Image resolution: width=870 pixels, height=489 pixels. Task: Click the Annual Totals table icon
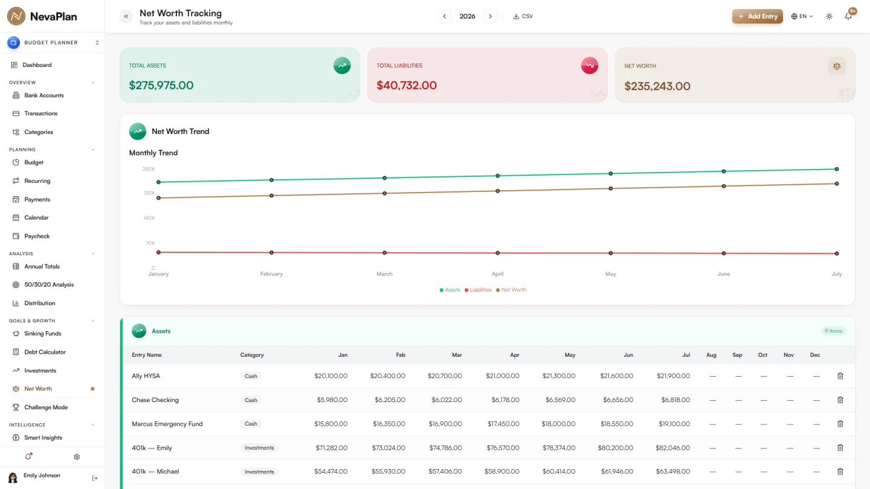click(x=16, y=266)
